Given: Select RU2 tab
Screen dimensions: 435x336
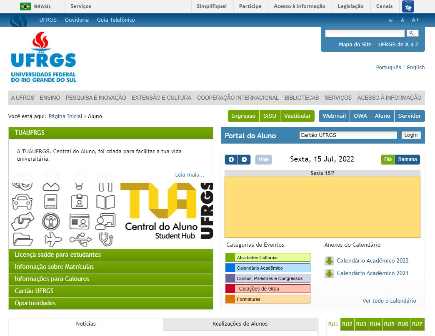Looking at the screenshot, I should click(347, 324).
